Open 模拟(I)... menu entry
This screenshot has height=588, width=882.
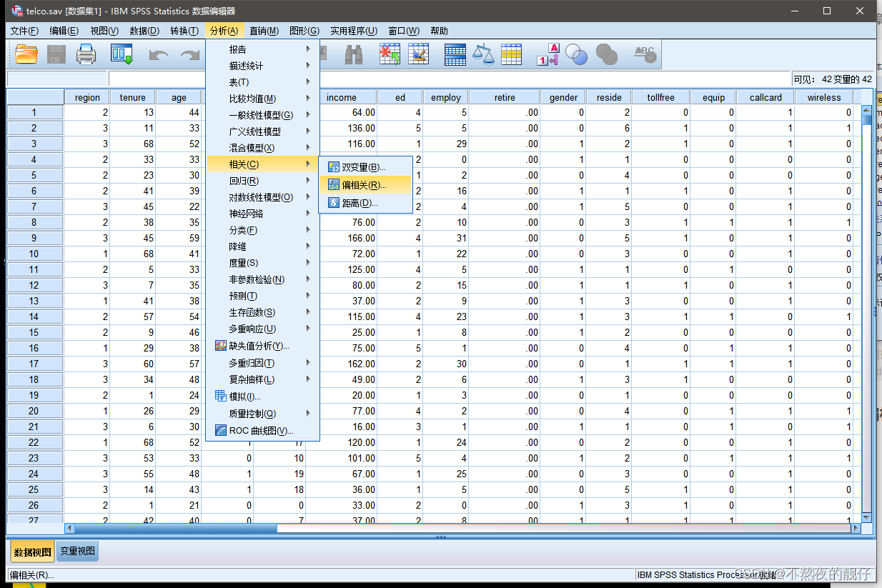point(262,397)
